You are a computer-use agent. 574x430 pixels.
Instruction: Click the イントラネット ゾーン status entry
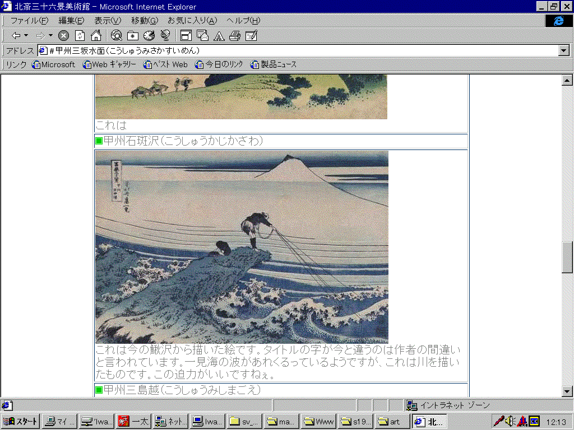448,405
